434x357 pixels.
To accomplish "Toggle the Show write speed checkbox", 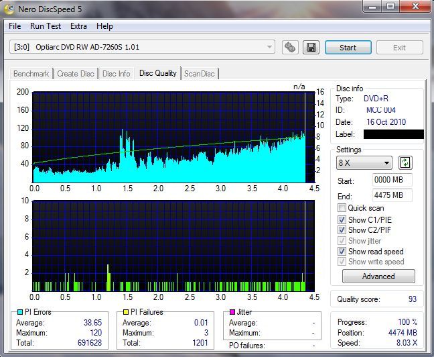I will click(x=342, y=261).
